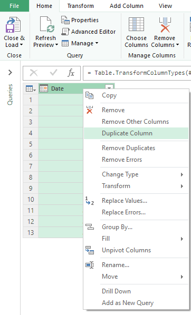Viewport: 191px width, 315px height.
Task: Click the Remove Columns icon
Action: pos(165,25)
